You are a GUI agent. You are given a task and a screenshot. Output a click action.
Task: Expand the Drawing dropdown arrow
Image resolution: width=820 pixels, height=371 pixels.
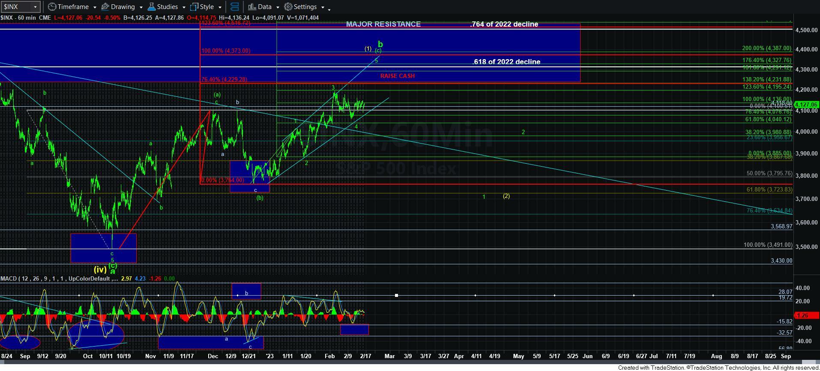(x=141, y=7)
